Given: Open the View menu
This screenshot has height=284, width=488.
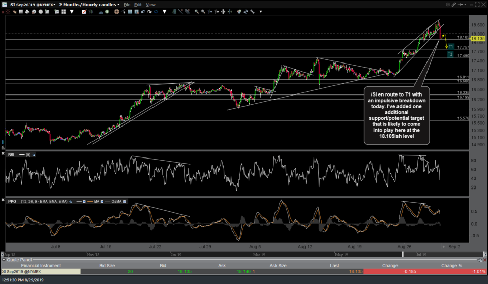Looking at the screenshot, I should pyautogui.click(x=150, y=5).
